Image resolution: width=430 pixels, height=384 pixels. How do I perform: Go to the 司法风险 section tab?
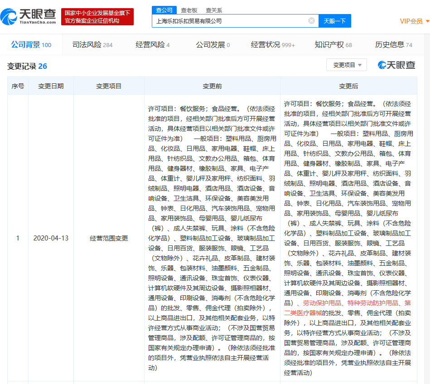(92, 45)
